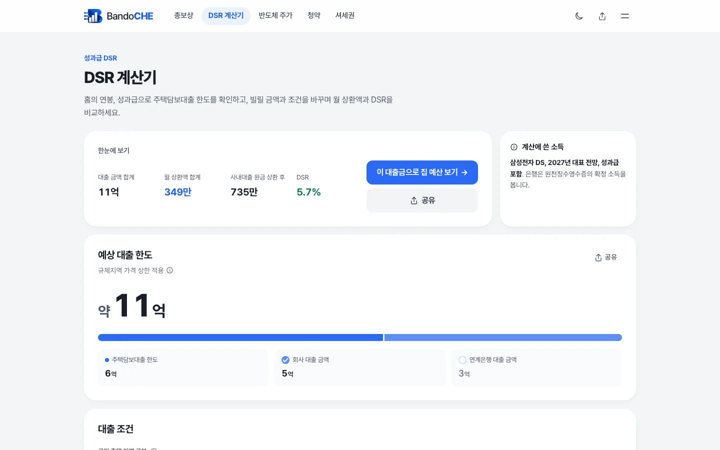This screenshot has height=450, width=720.
Task: Click the 한눈에 보기 label
Action: pyautogui.click(x=113, y=150)
